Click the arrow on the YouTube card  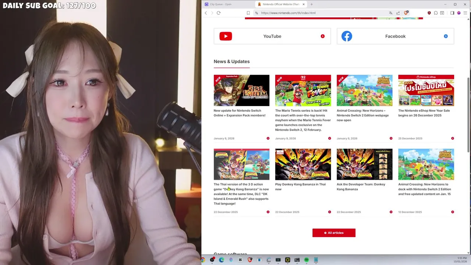(x=323, y=36)
